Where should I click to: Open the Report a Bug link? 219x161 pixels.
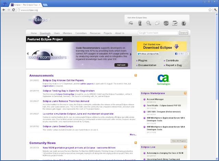[174, 65]
